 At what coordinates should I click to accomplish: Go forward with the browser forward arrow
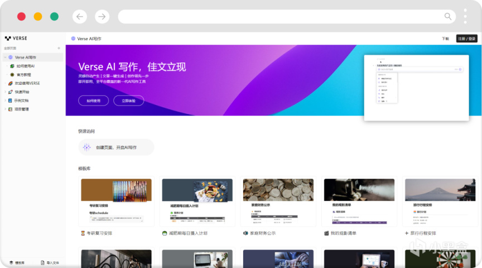102,17
